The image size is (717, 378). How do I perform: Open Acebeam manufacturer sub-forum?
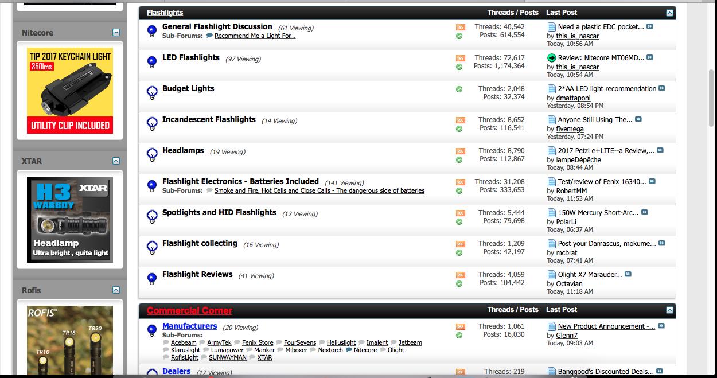(x=184, y=342)
